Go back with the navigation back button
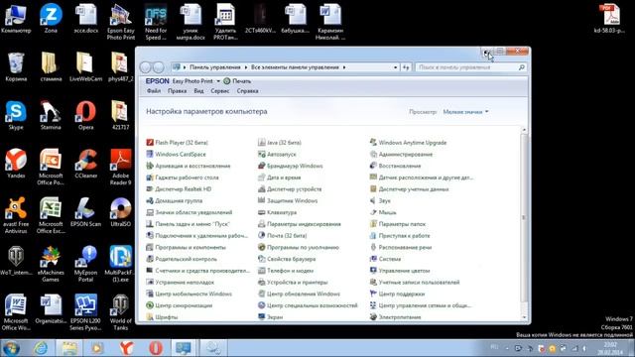Viewport: 635px width, 357px height. click(146, 67)
